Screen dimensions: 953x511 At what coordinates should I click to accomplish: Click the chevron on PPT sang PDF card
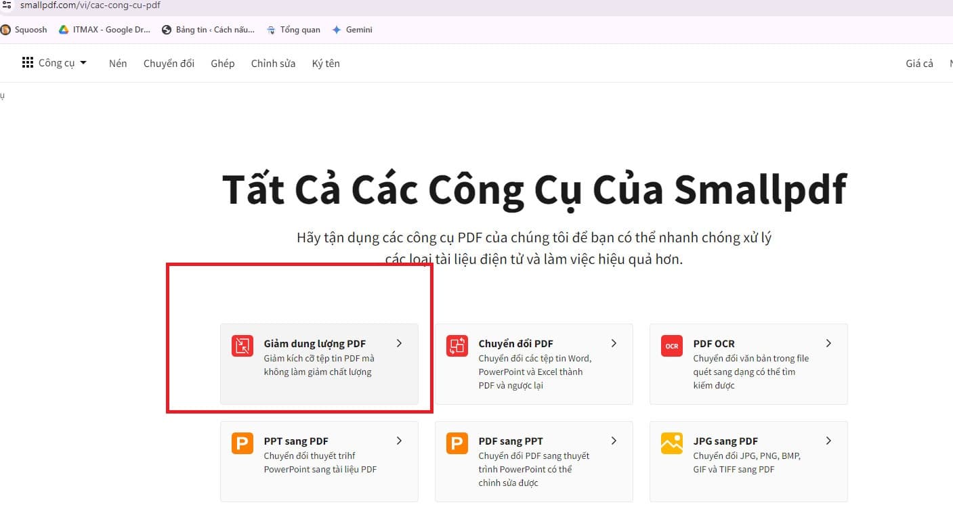pos(399,441)
